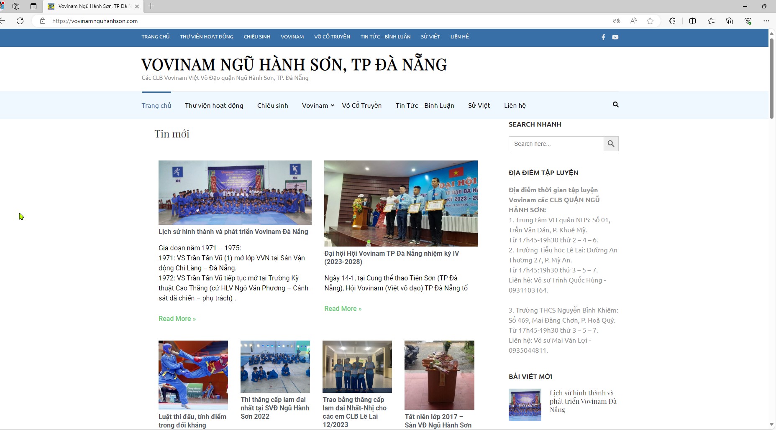View site information via padlock icon
Screen dimensions: 776x430
[42, 21]
